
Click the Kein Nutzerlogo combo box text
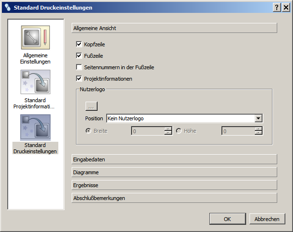tap(125, 118)
